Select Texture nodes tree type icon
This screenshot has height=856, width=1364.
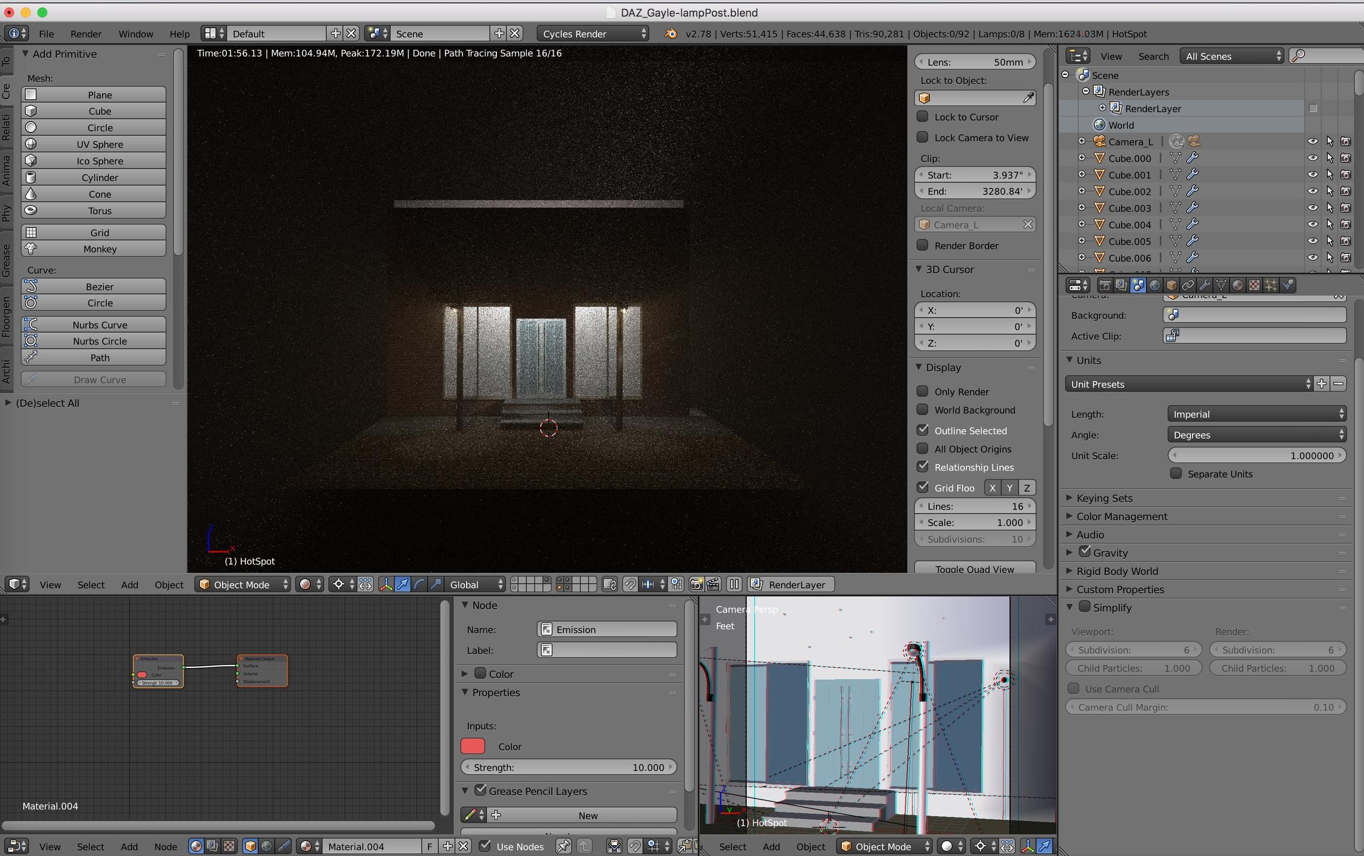[229, 846]
